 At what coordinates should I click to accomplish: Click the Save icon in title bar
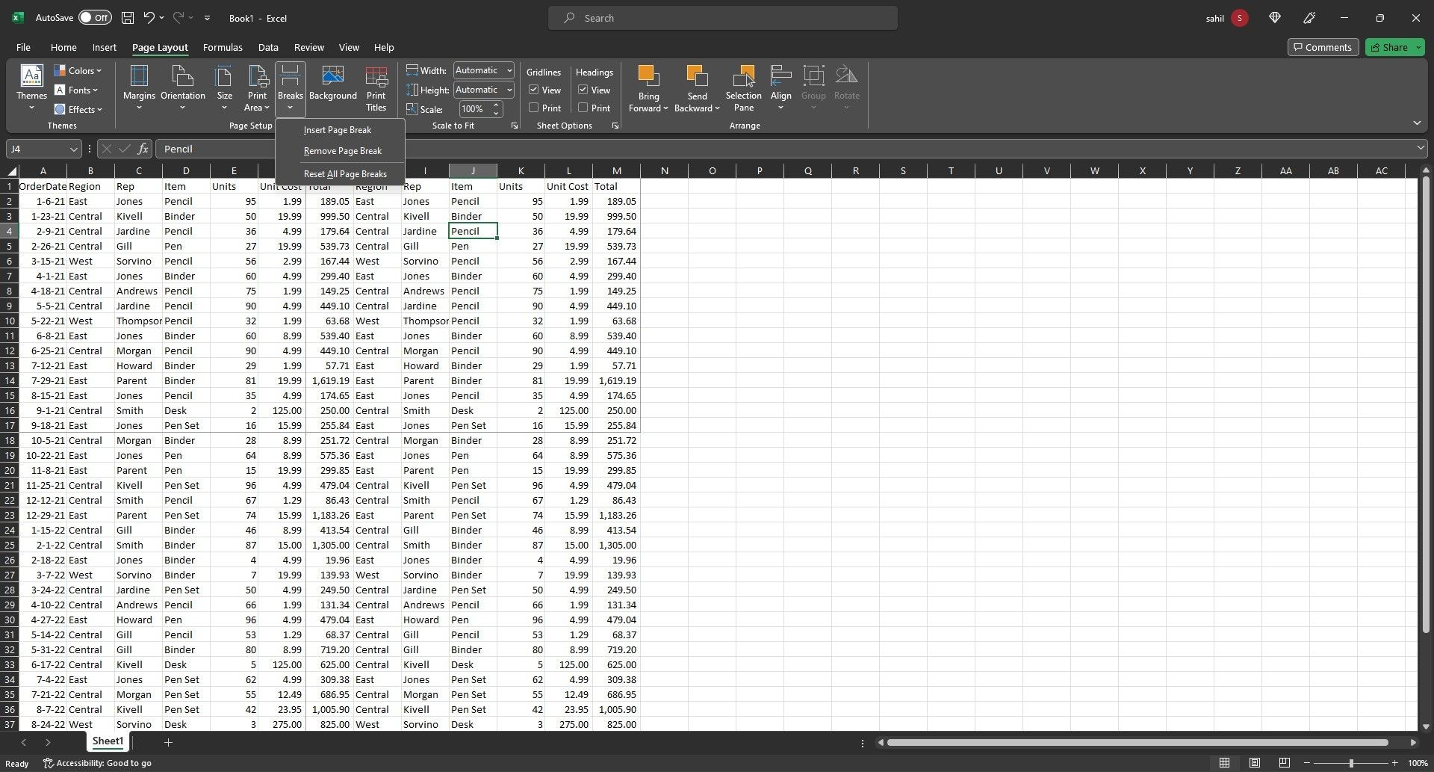coord(128,18)
